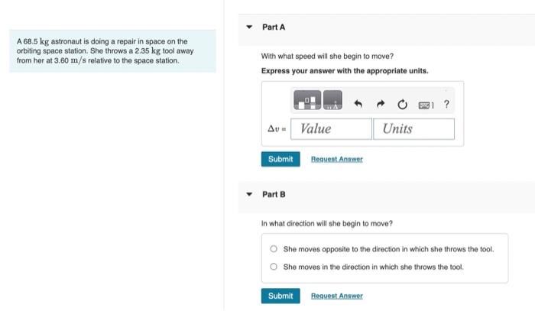Click the reset circular arrow icon
Viewport: 535px width, 311px height.
click(402, 104)
